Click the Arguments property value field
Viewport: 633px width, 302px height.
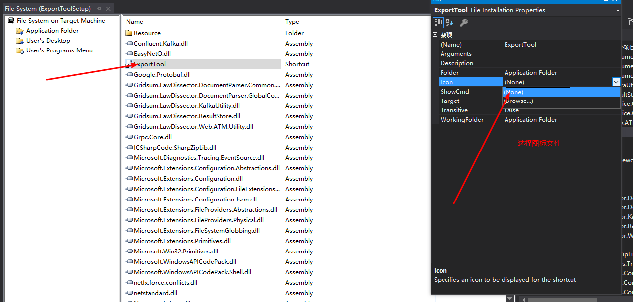(561, 54)
